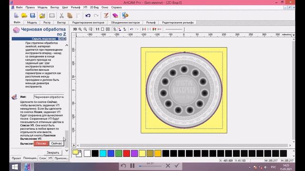Click the Позже button

(x=41, y=143)
